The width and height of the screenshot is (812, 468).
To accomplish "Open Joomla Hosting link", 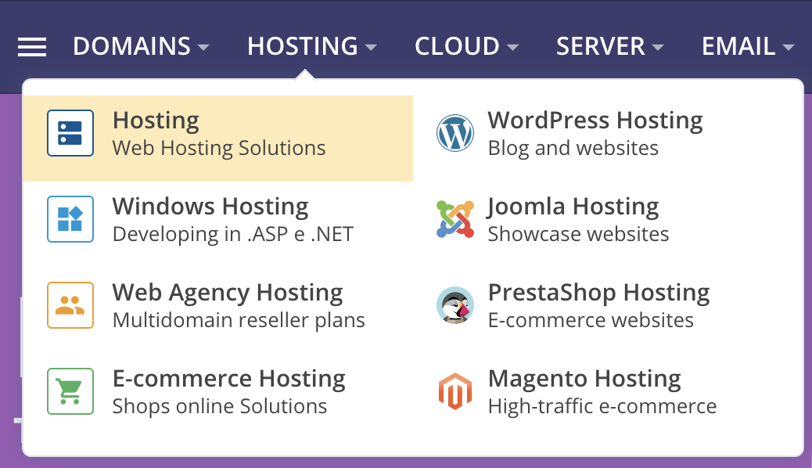I will 573,207.
